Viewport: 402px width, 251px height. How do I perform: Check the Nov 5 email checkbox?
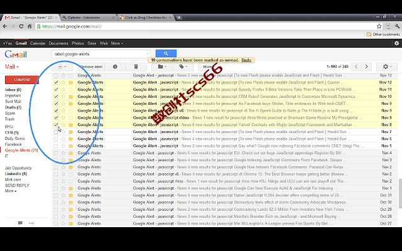coord(56,146)
